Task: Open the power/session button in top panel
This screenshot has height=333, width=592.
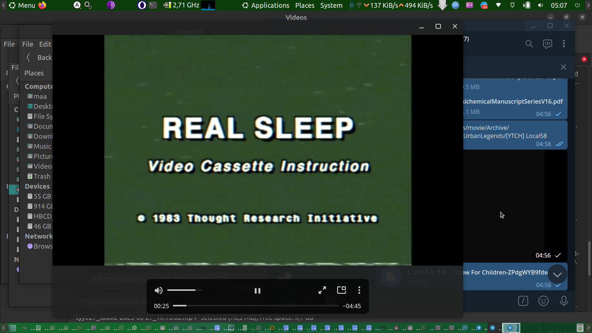Action: click(x=578, y=5)
